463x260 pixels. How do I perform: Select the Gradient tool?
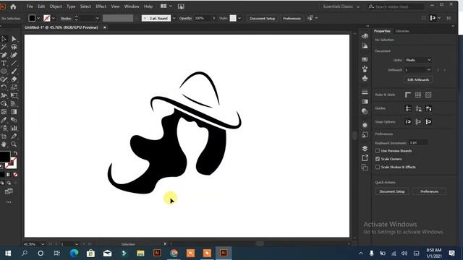14,112
